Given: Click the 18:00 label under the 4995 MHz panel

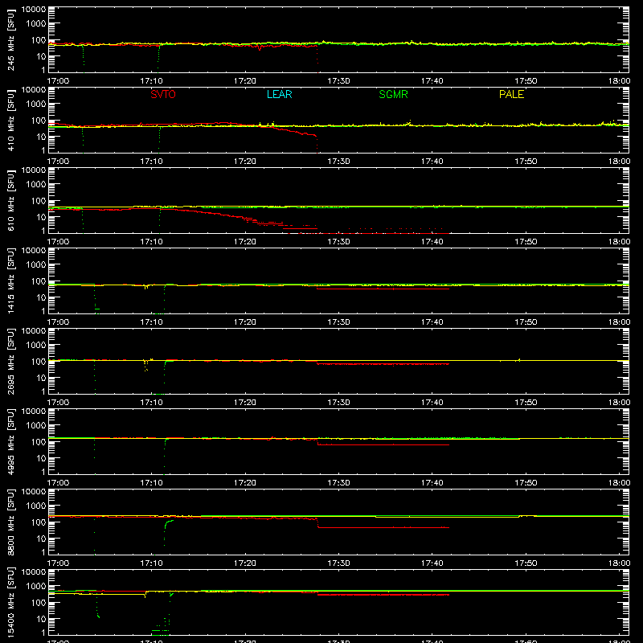Looking at the screenshot, I should click(x=619, y=483).
